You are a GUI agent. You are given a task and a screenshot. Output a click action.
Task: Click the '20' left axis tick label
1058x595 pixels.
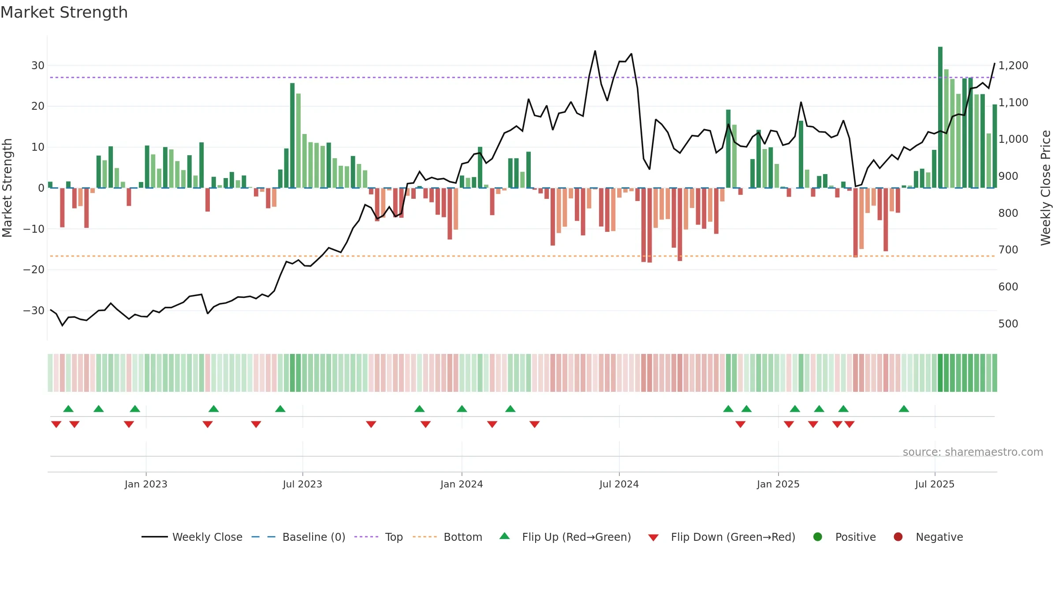tap(38, 106)
